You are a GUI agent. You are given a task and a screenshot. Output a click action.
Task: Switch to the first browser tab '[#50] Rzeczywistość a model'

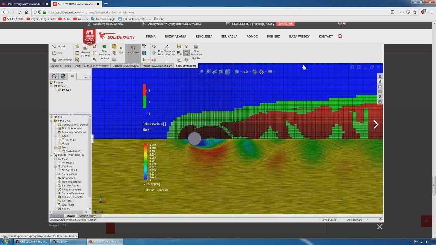[26, 4]
